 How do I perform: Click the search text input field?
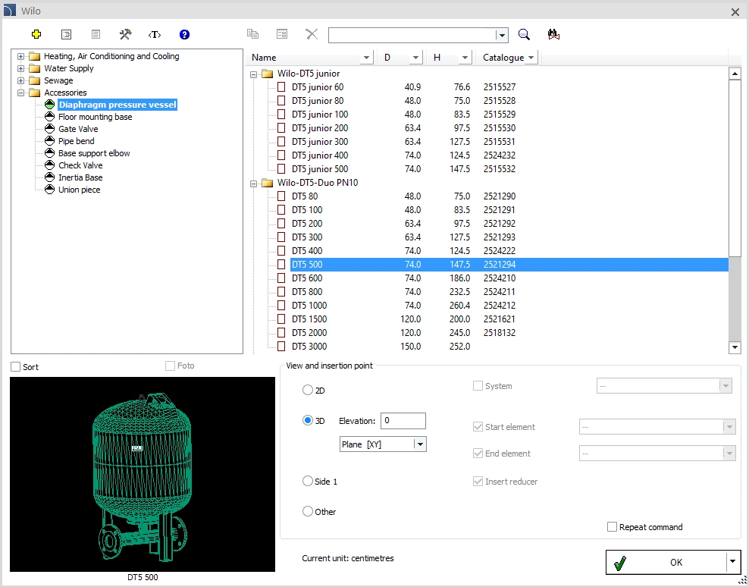point(412,35)
